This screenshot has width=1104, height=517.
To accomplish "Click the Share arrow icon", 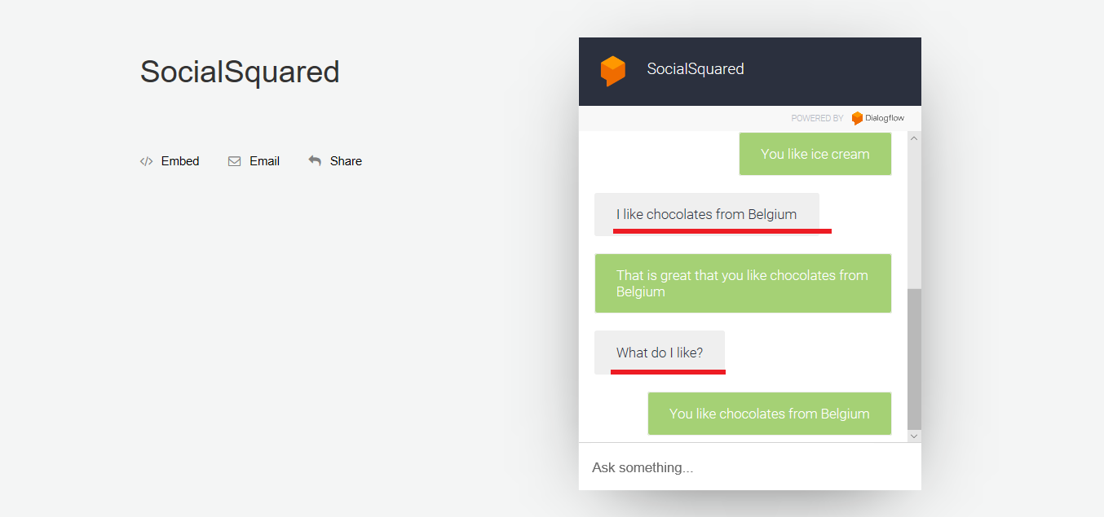I will pyautogui.click(x=315, y=161).
